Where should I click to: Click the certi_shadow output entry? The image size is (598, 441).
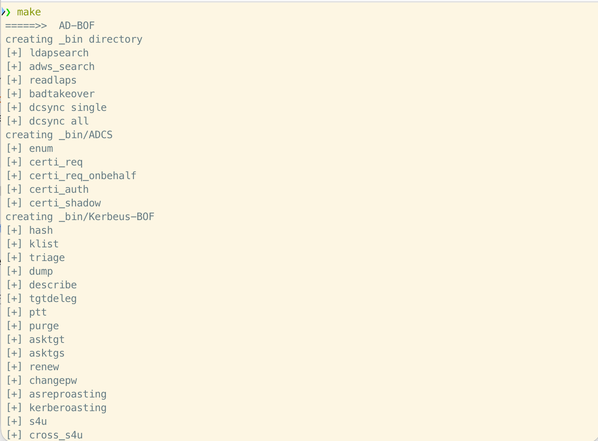pyautogui.click(x=65, y=203)
